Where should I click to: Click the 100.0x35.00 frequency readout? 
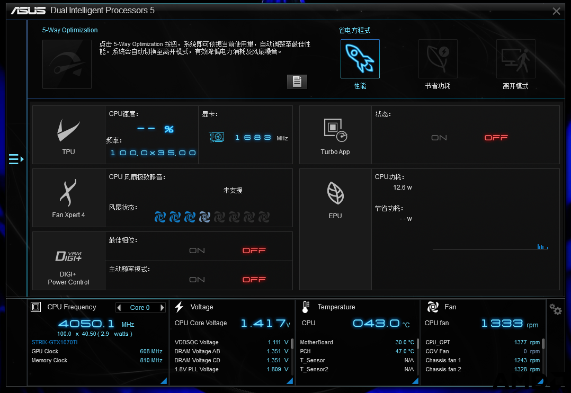pyautogui.click(x=153, y=153)
